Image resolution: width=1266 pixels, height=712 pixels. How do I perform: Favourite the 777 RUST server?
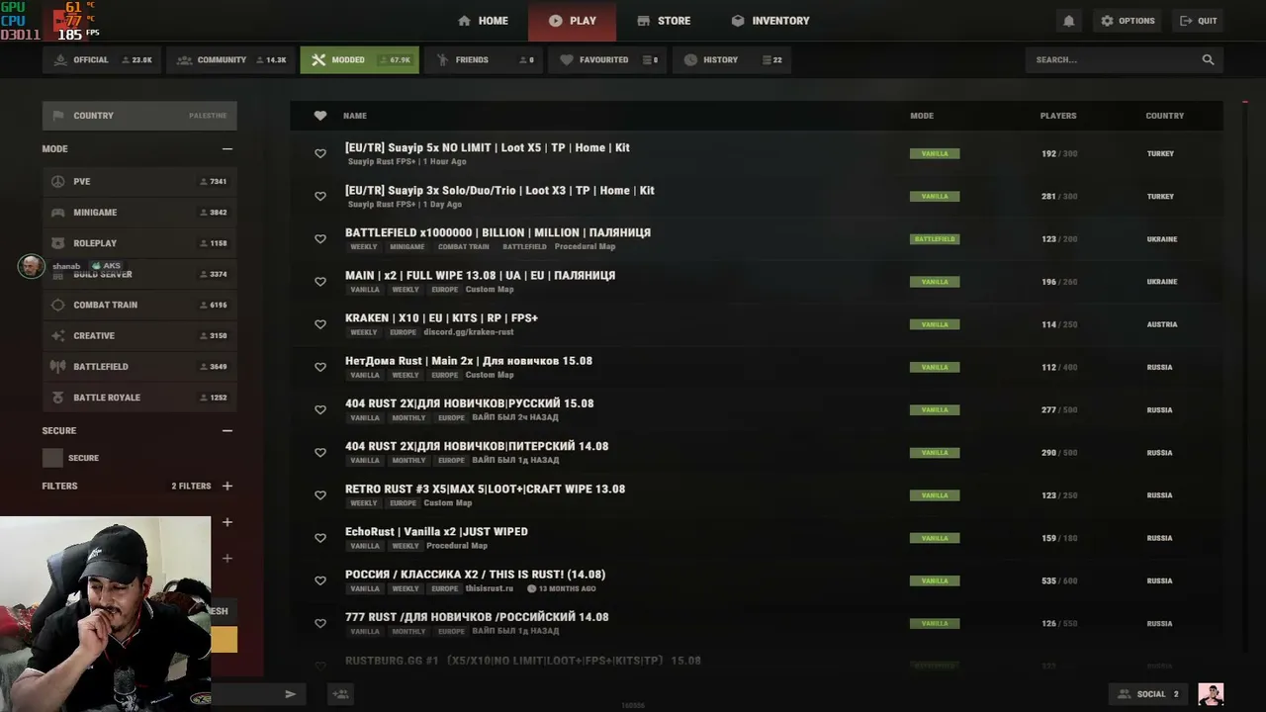tap(320, 624)
